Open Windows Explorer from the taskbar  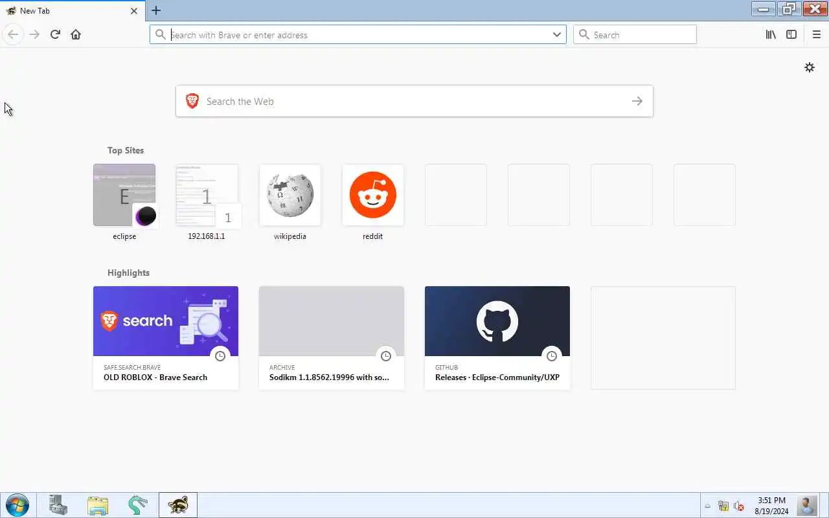(x=98, y=505)
